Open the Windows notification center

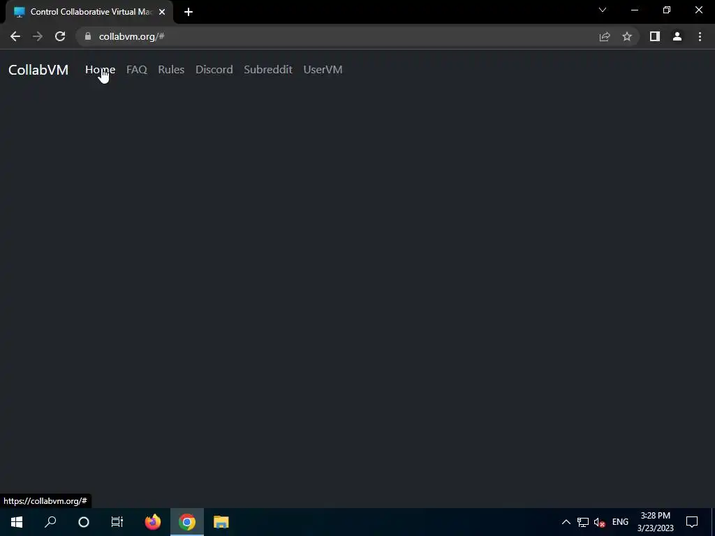coord(692,522)
